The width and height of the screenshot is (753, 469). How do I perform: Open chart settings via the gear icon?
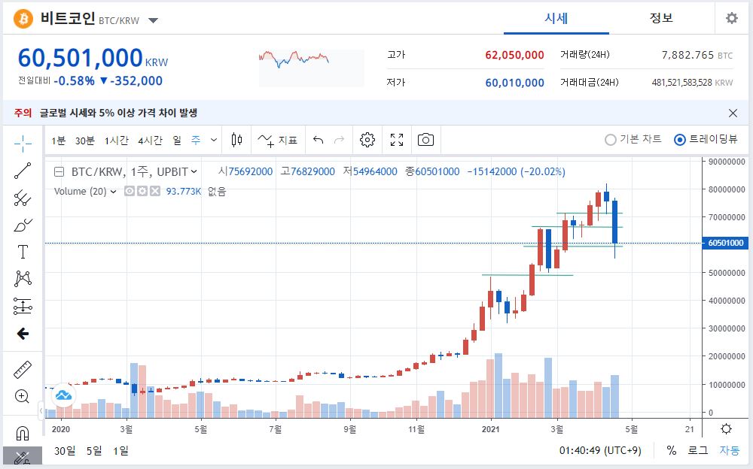(367, 140)
